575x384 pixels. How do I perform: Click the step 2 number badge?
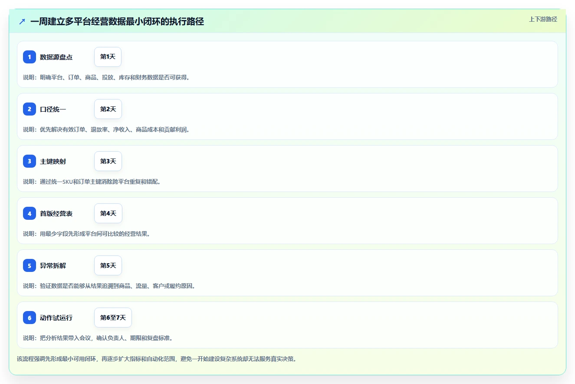pos(30,109)
